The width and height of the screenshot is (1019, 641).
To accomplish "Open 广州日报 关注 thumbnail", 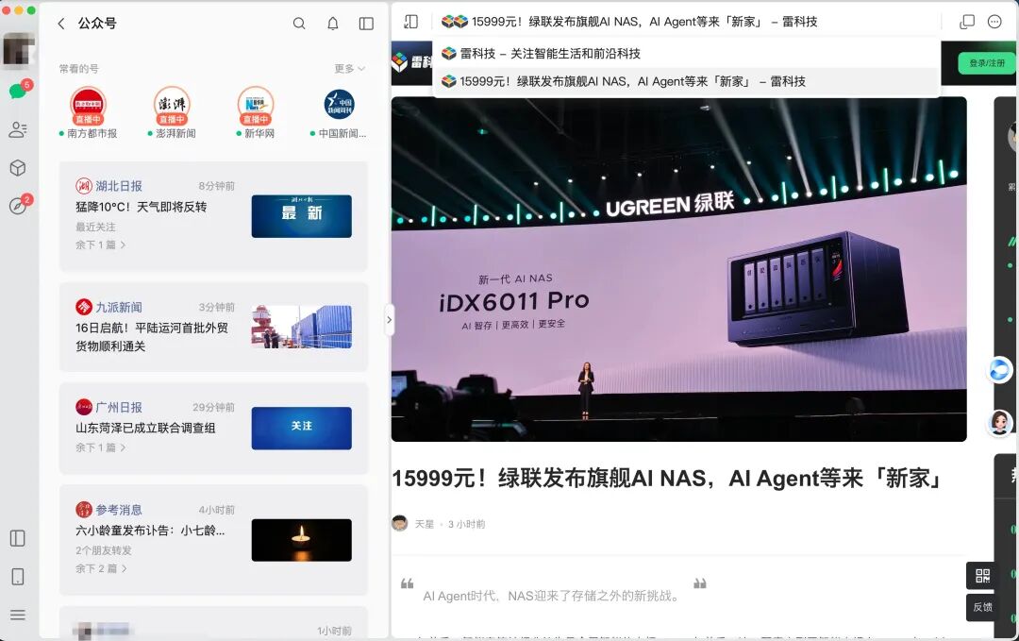I will coord(302,428).
